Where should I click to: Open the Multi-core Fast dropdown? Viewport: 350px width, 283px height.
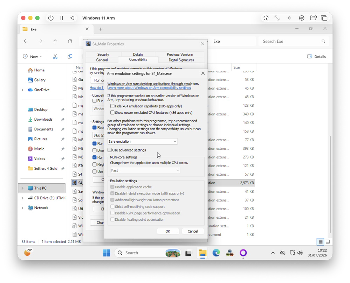[145, 170]
